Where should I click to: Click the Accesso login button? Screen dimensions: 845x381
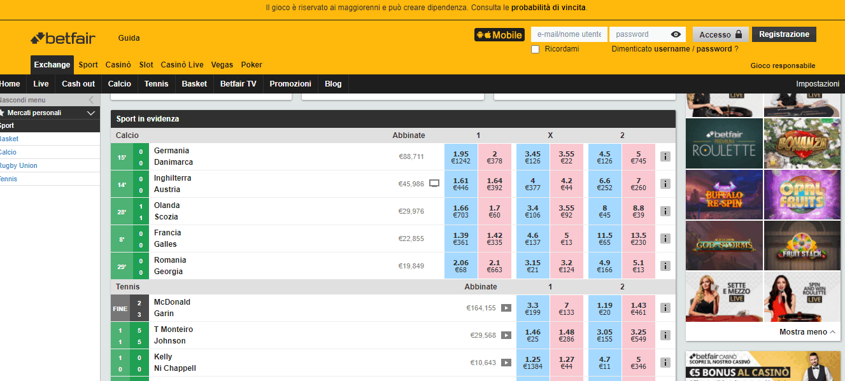tap(720, 34)
